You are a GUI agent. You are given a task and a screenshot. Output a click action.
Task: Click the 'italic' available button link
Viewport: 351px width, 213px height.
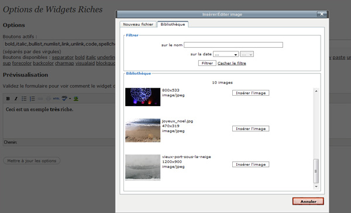click(91, 57)
